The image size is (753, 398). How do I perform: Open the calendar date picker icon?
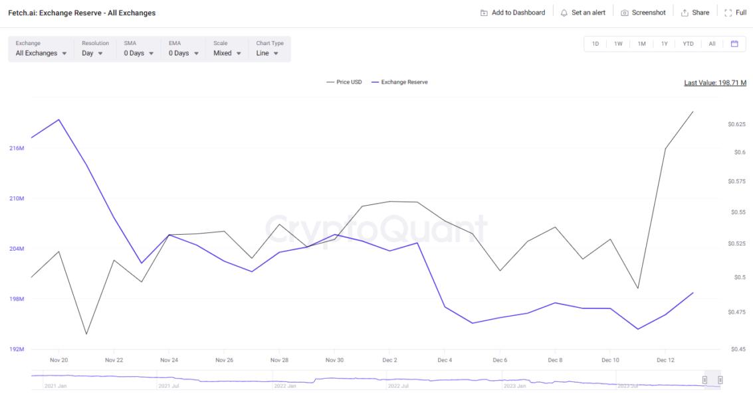[734, 44]
